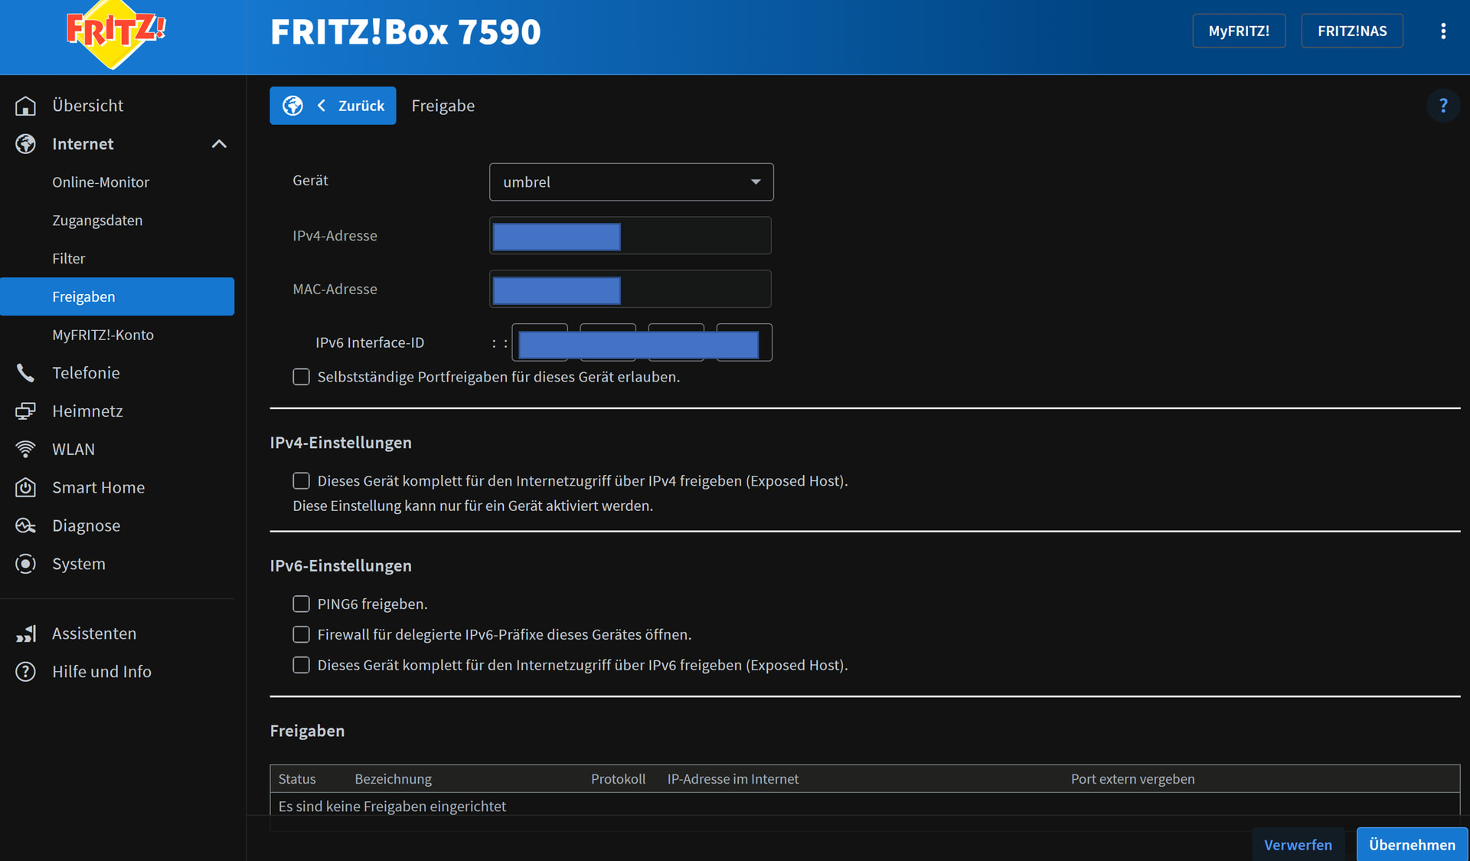Click the Assistenten wizard icon
Image resolution: width=1470 pixels, height=861 pixels.
click(x=25, y=634)
